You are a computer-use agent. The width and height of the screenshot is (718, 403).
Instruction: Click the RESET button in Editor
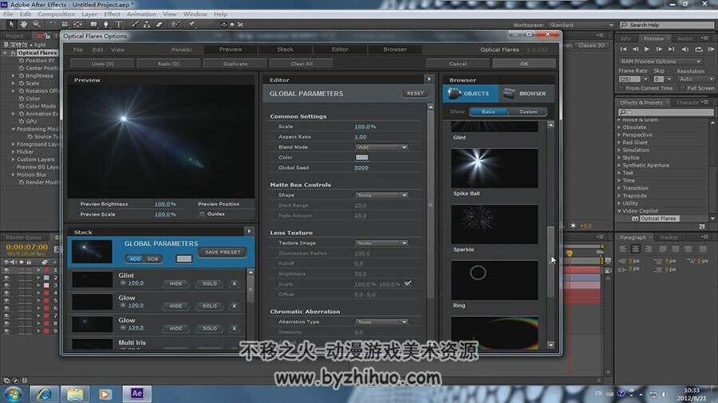(416, 93)
